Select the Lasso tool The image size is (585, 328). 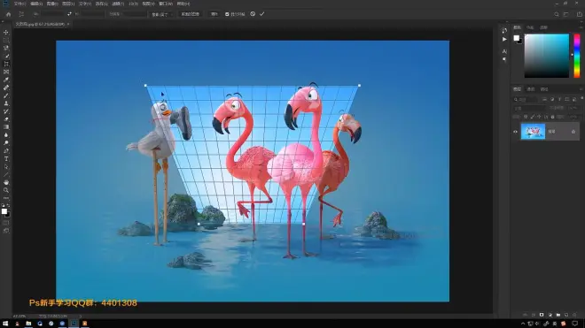point(6,48)
